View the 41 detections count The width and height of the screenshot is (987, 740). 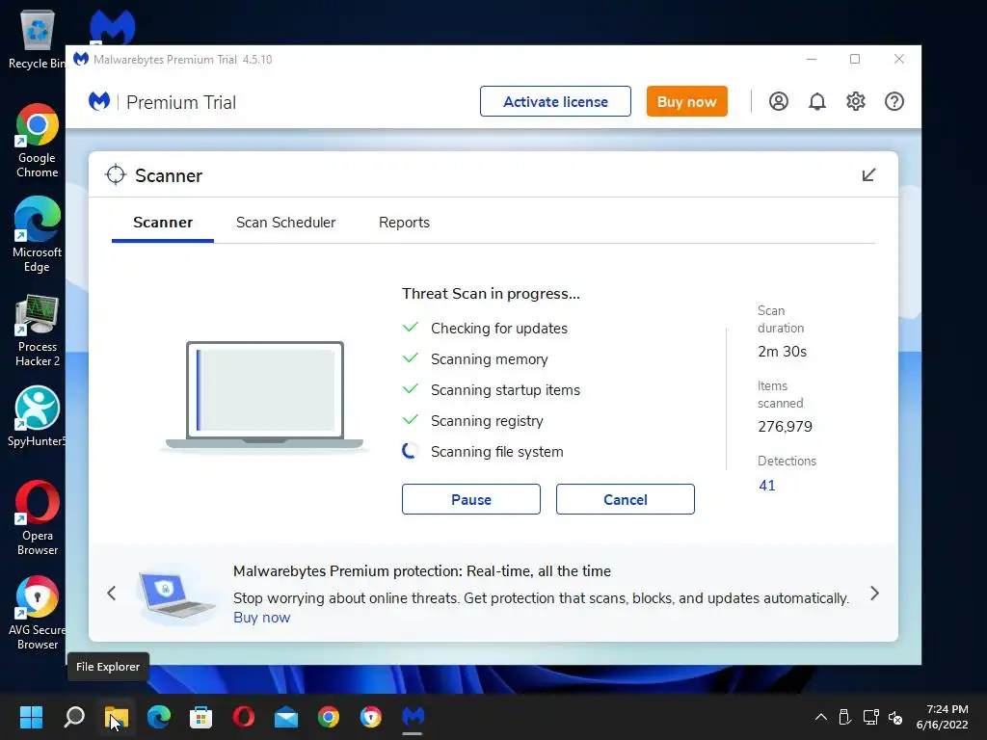[x=766, y=486]
